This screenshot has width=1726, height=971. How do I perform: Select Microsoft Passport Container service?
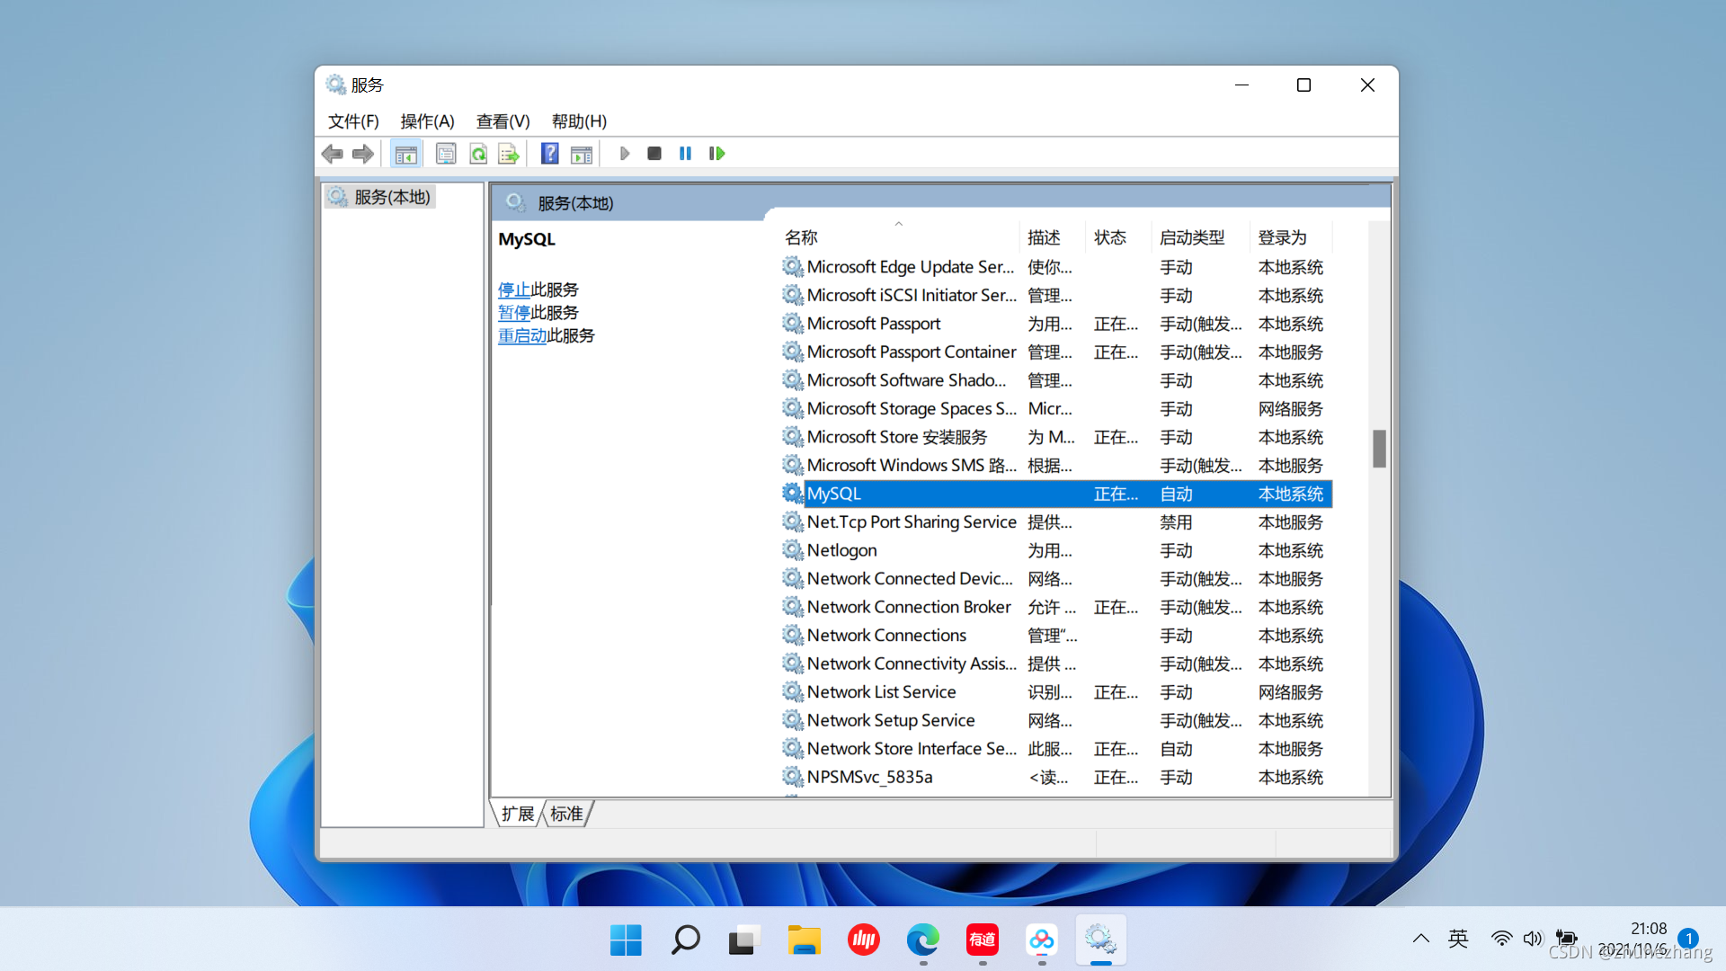(x=1056, y=352)
